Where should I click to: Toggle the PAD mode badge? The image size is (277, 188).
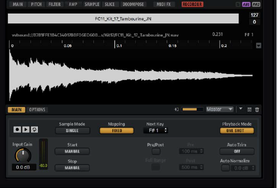pos(256,4)
